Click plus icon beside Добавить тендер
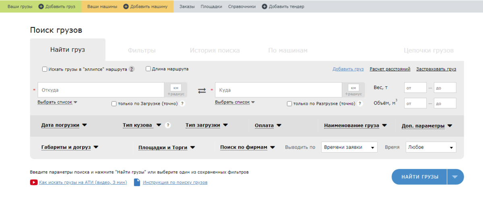This screenshot has width=483, height=212. click(x=264, y=6)
